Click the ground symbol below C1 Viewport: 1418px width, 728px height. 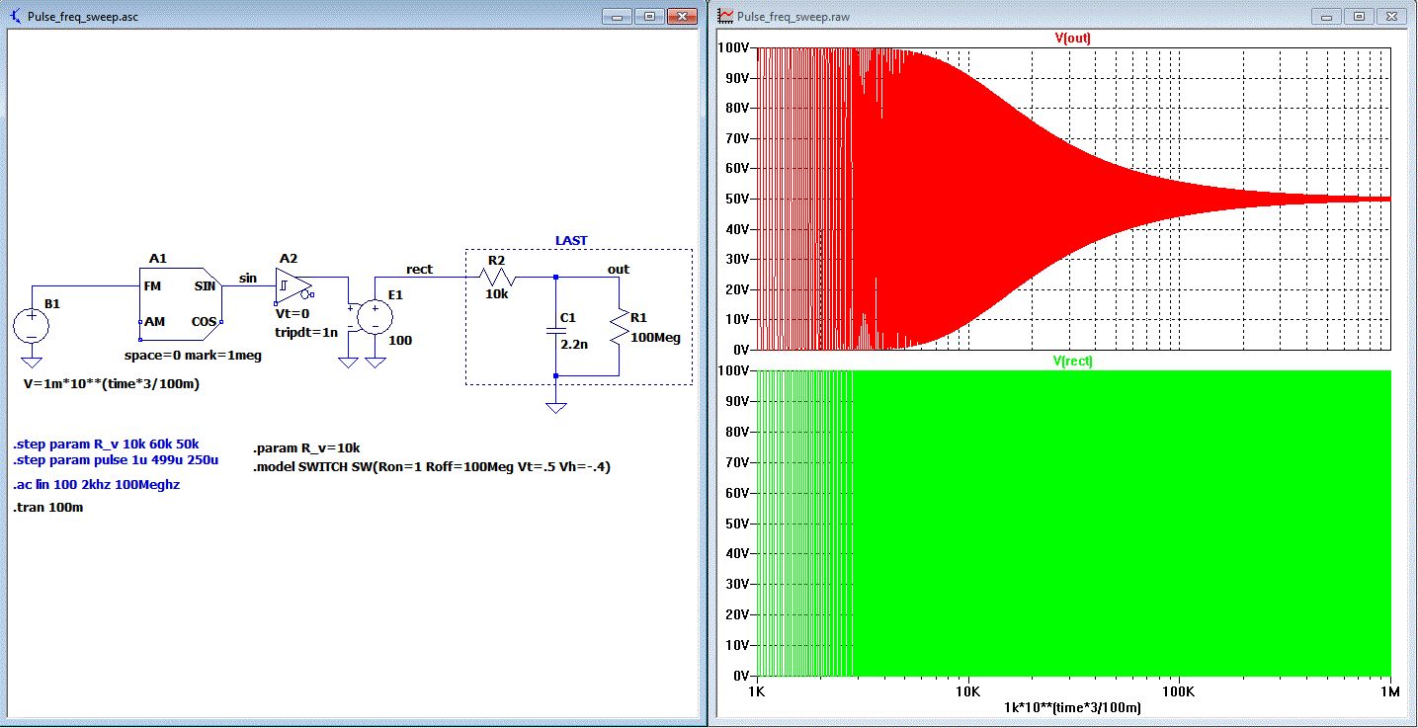(556, 406)
